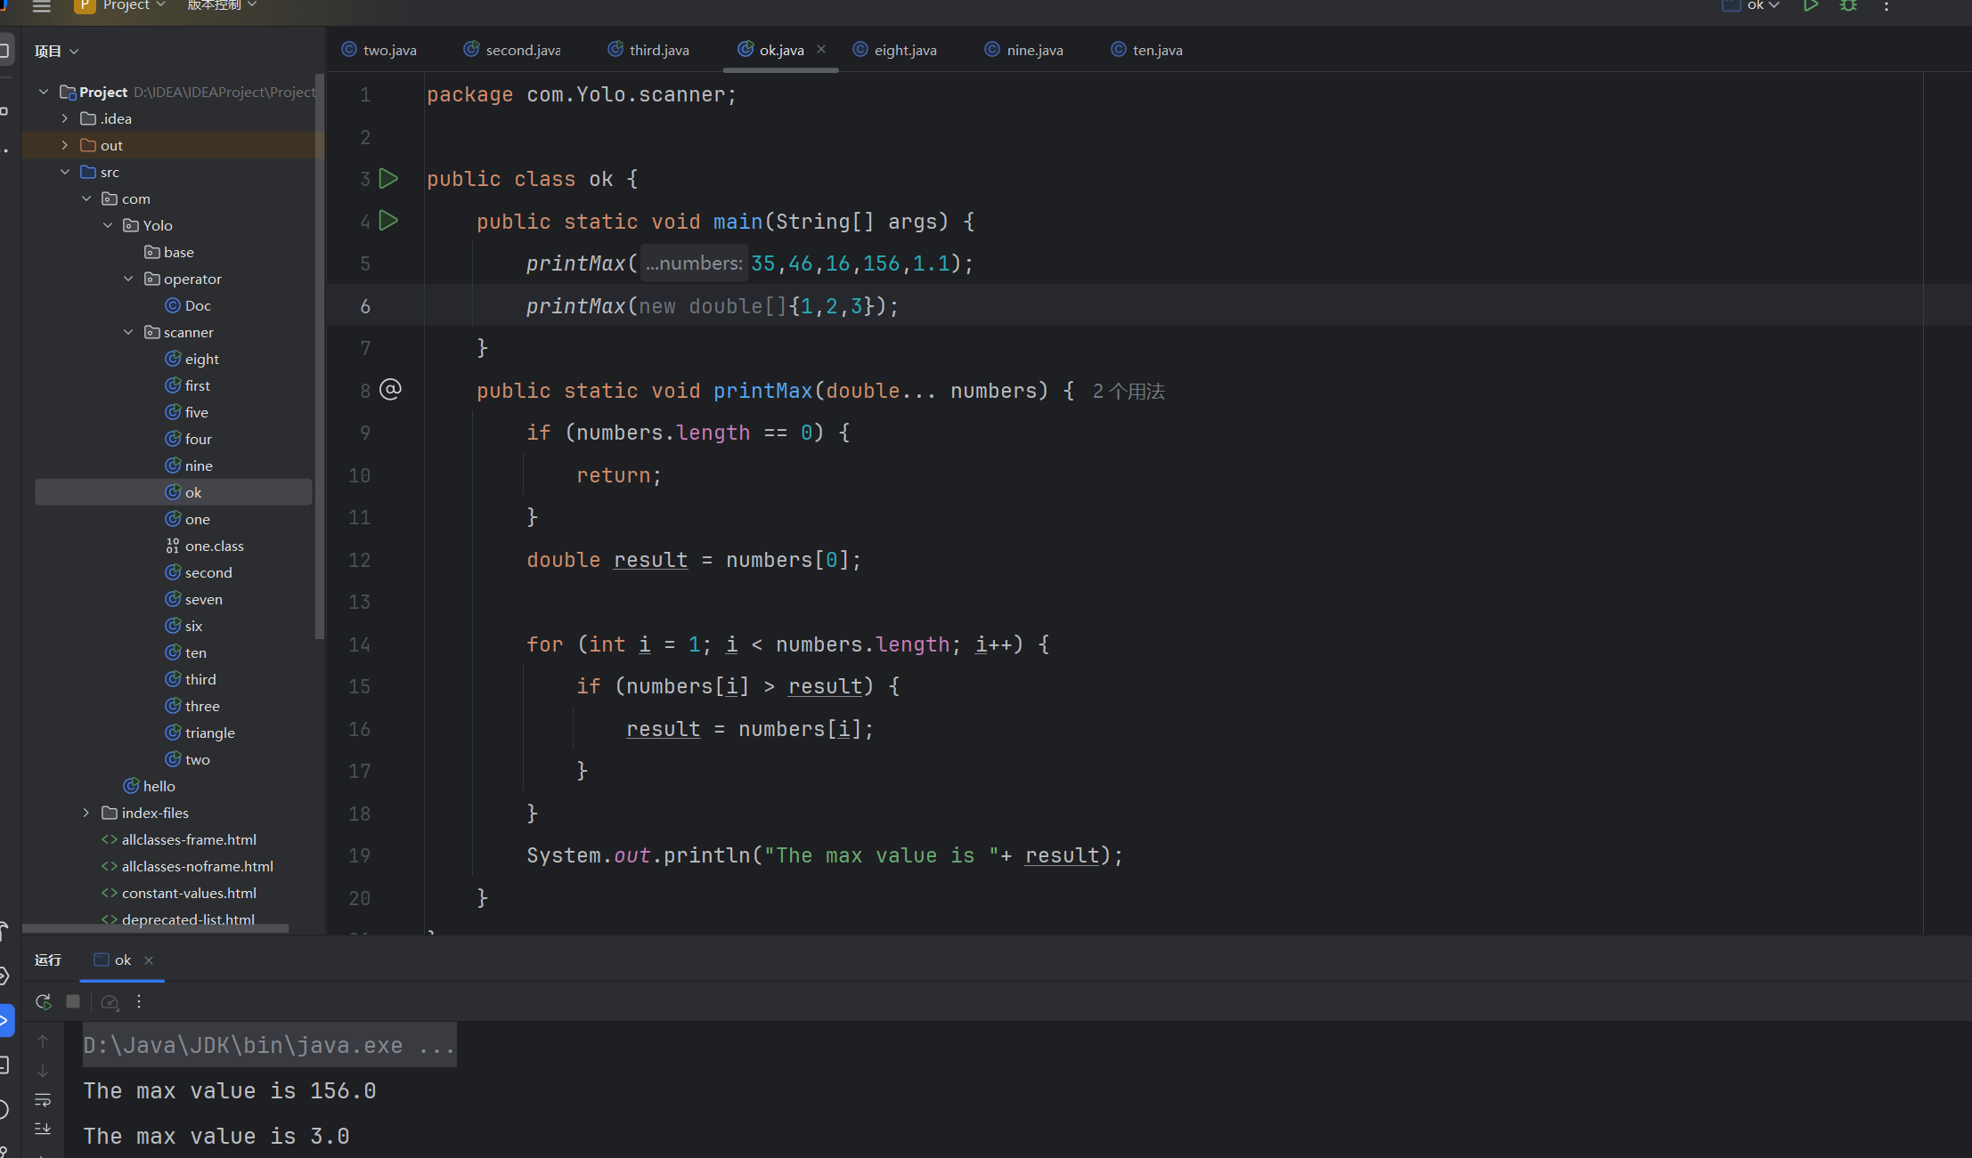This screenshot has width=1972, height=1158.
Task: Click the @ gutter icon on line 8
Action: 390,390
